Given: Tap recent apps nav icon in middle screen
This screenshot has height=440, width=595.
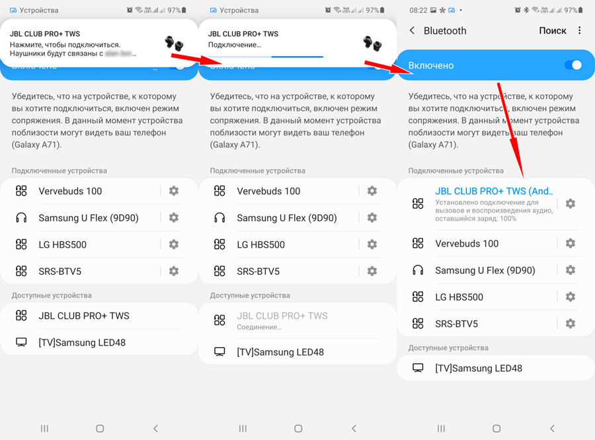Looking at the screenshot, I should click(243, 429).
